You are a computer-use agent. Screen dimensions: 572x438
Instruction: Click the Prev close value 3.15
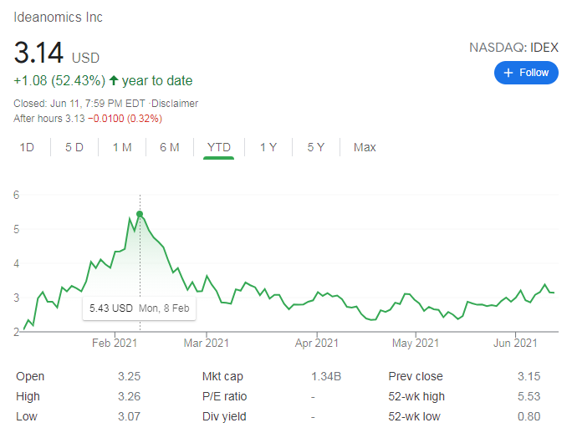click(x=529, y=376)
